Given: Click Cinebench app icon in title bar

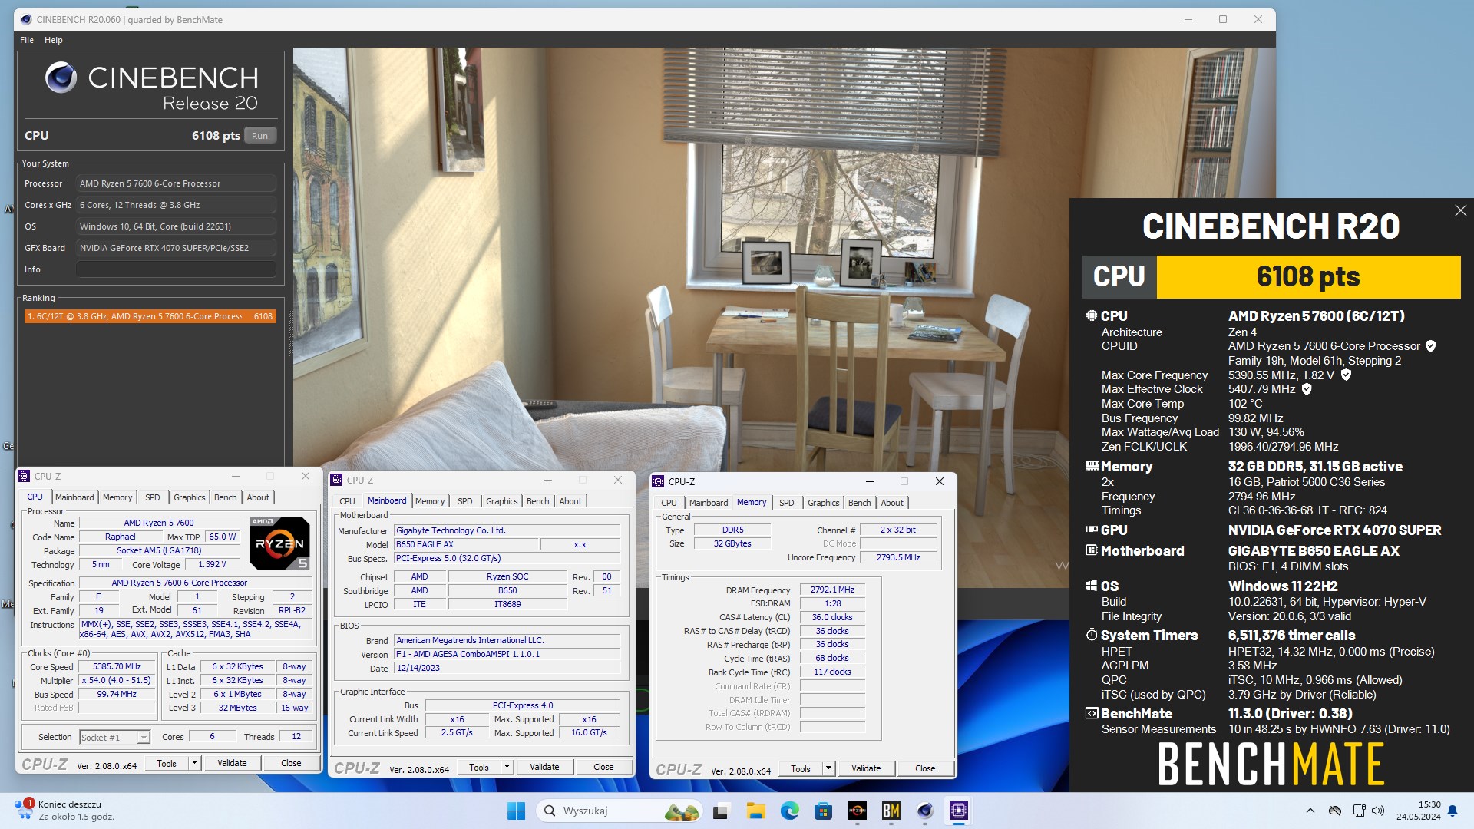Looking at the screenshot, I should tap(26, 19).
